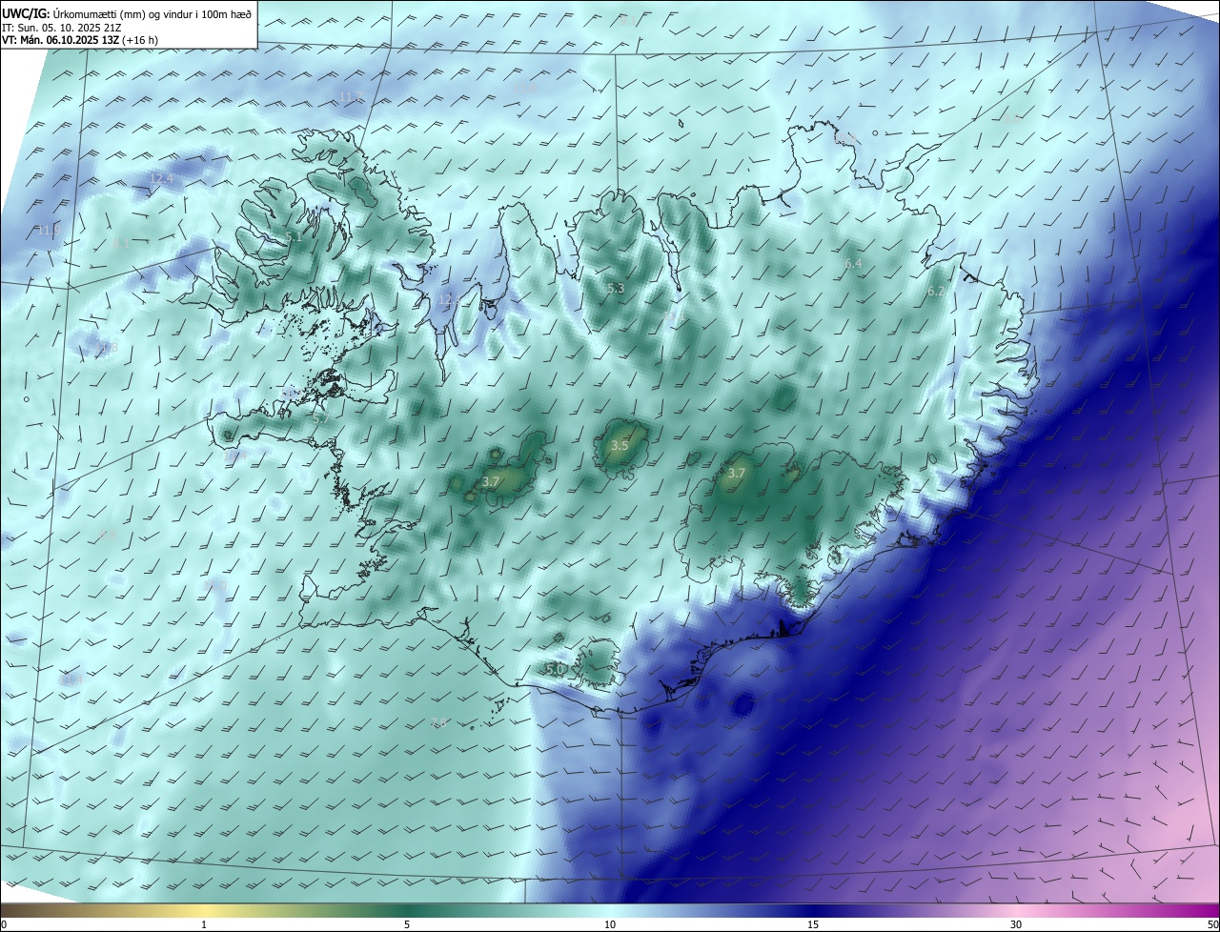Click the 12.4 value label
This screenshot has width=1220, height=932.
[x=162, y=178]
